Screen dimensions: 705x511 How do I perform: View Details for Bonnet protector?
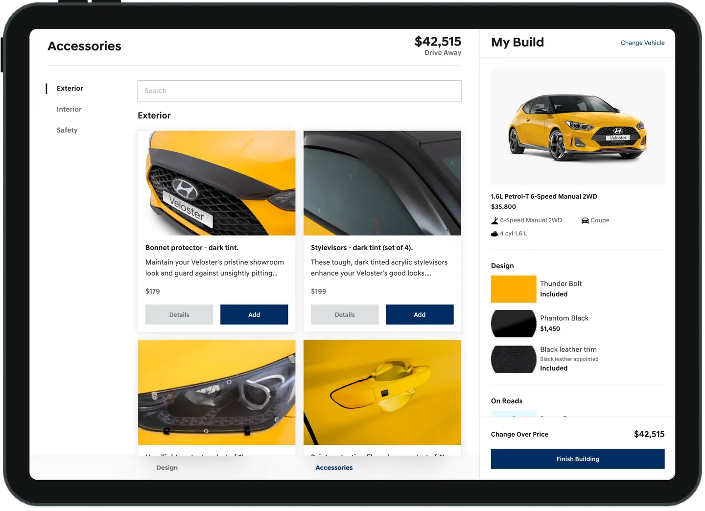click(x=179, y=315)
